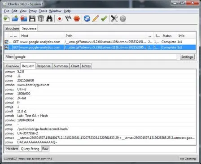This screenshot has width=201, height=164.
Task: Toggle breakpoints with the red hexagon icon
Action: coord(77,19)
